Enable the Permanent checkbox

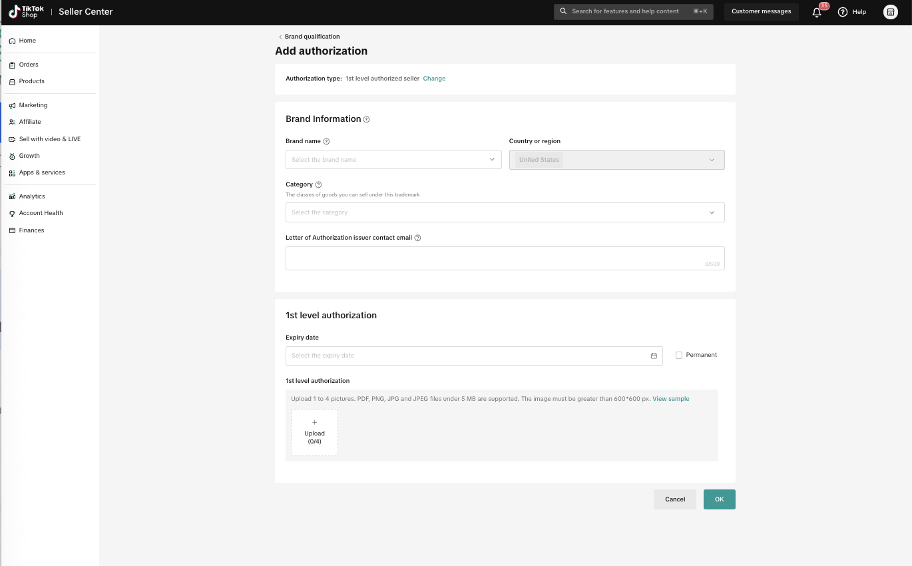point(679,355)
